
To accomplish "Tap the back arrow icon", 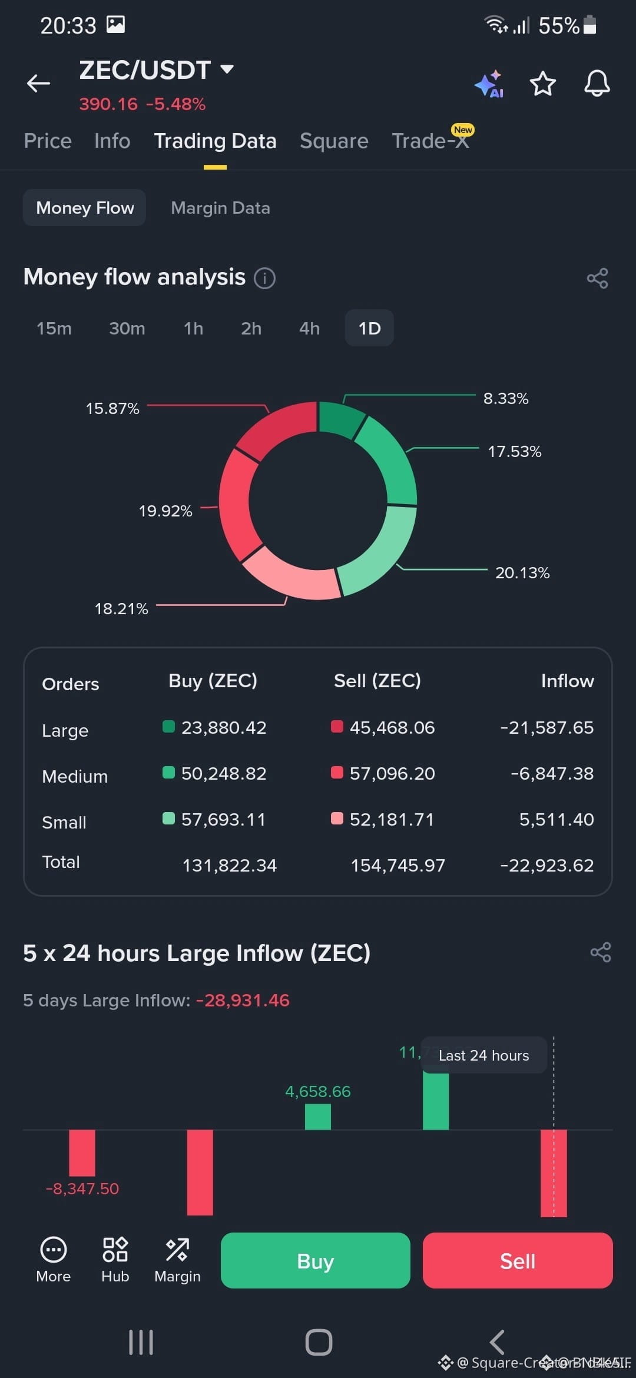I will [39, 84].
